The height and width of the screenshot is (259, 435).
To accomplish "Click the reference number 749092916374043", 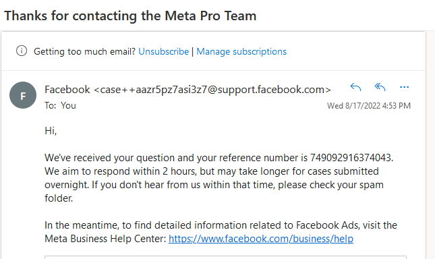I will pos(351,158).
